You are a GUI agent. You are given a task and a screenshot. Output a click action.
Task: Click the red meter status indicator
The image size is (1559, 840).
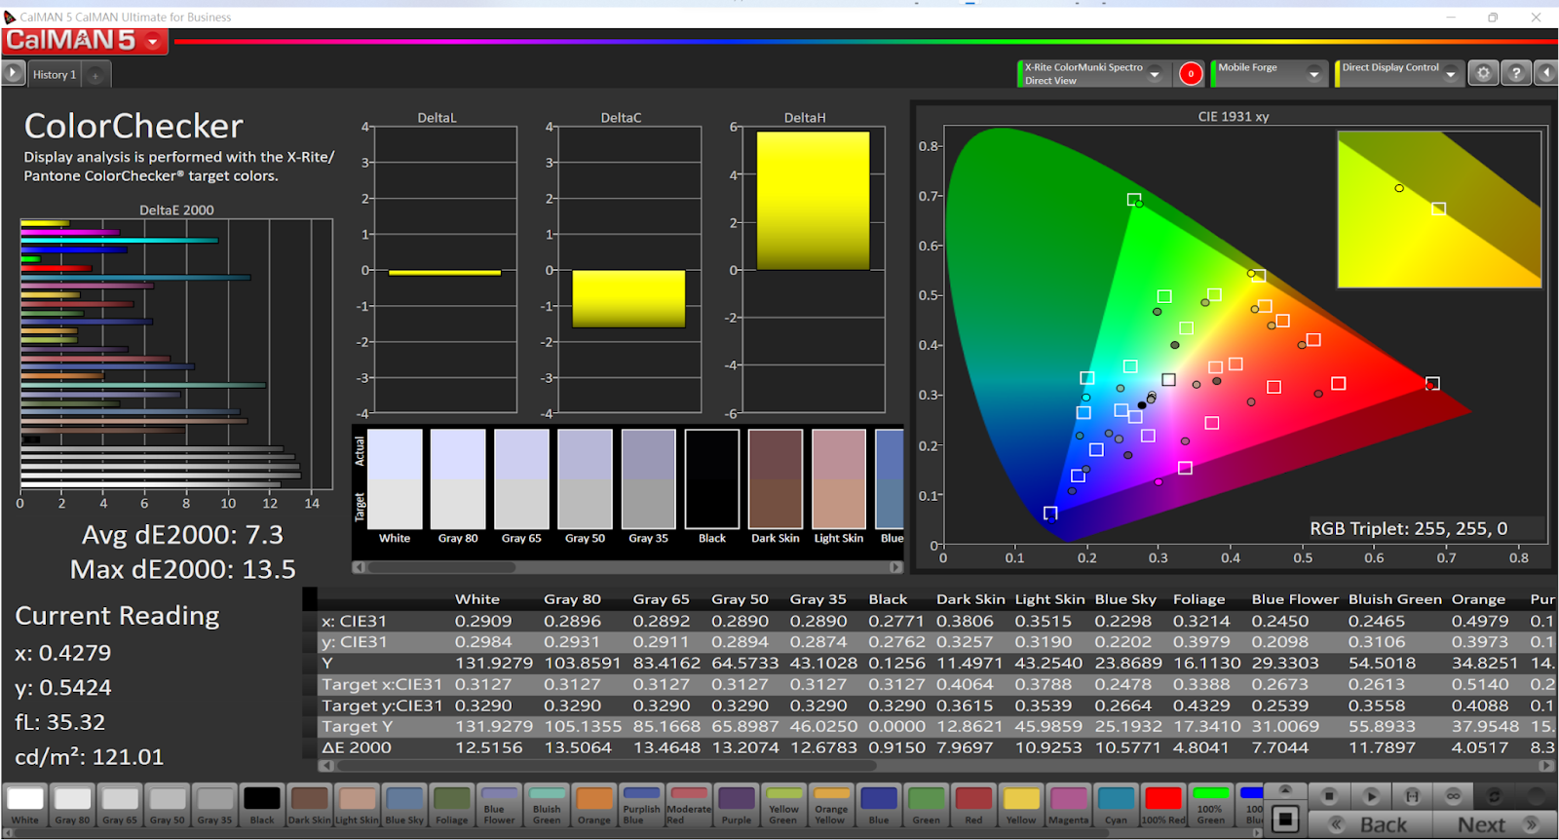1191,73
